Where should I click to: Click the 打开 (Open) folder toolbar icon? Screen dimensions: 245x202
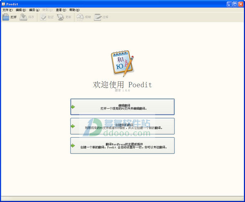(6, 17)
